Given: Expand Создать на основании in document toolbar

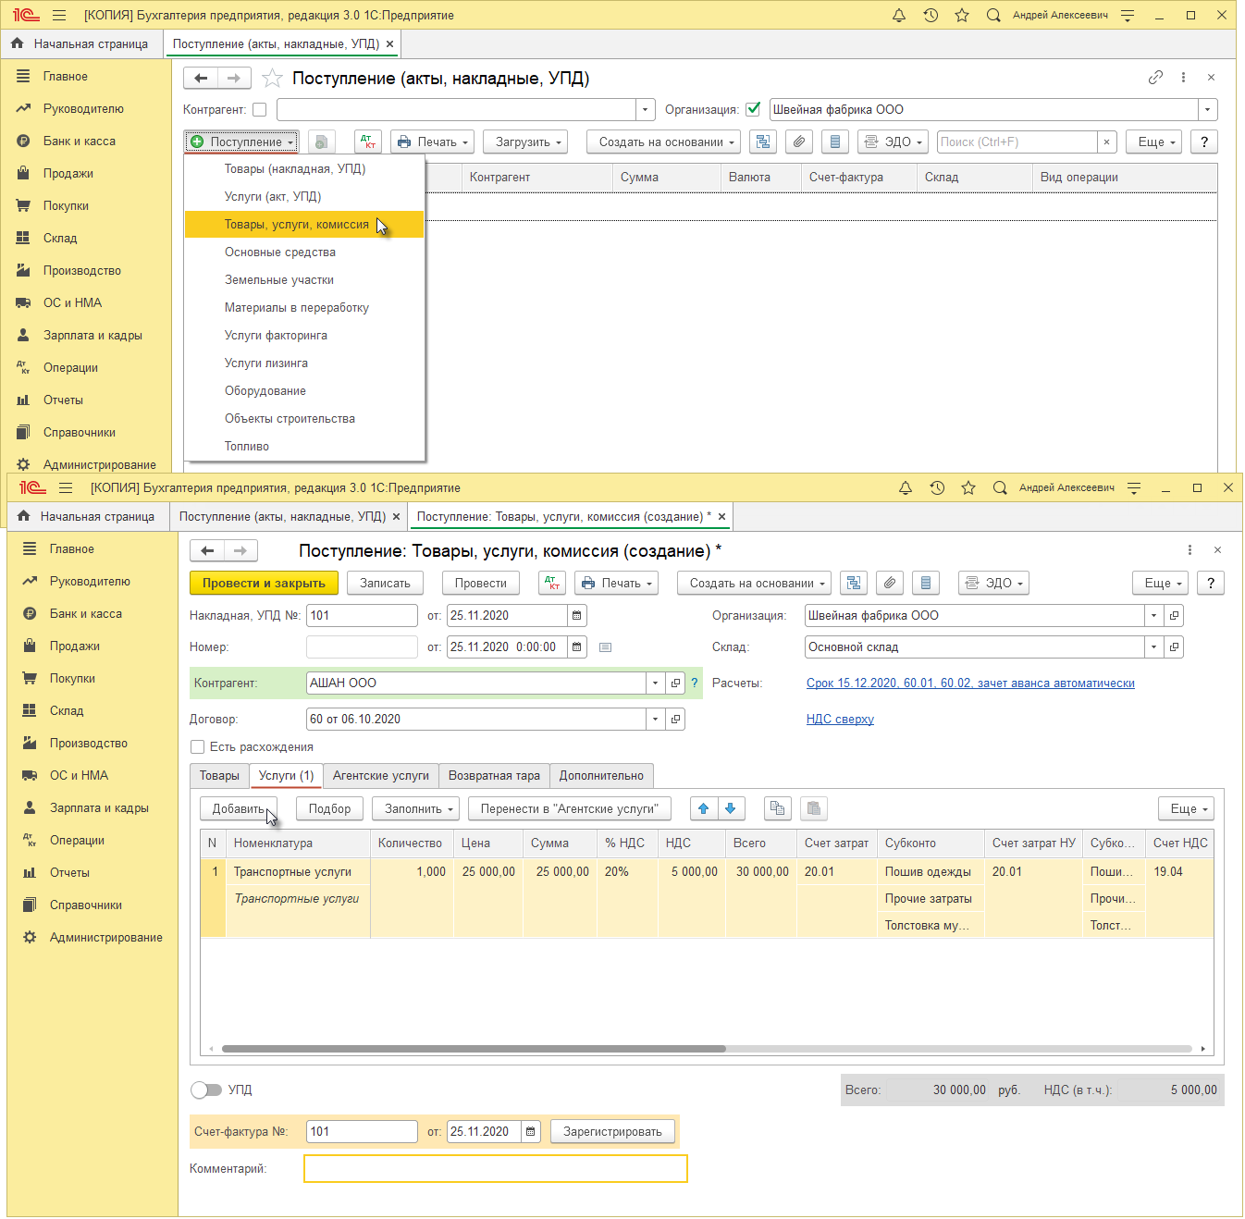Looking at the screenshot, I should point(755,583).
